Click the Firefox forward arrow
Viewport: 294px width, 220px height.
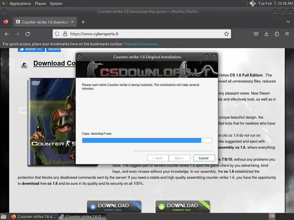[17, 34]
